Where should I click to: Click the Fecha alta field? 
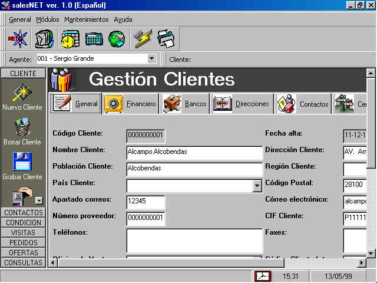click(x=355, y=136)
